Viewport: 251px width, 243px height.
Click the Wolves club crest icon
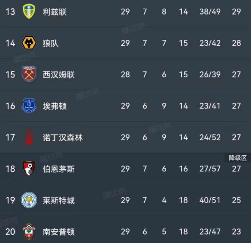point(29,43)
